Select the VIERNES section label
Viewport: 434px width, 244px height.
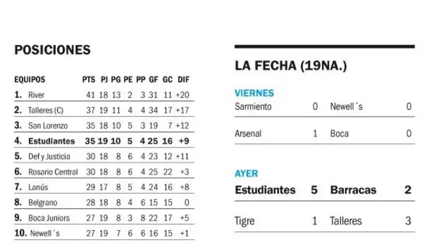click(254, 93)
